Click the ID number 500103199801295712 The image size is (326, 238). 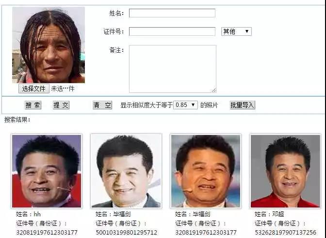127,232
